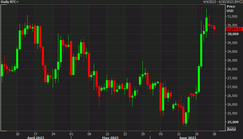Image resolution: width=243 pixels, height=139 pixels.
Task: Click the 01 date tick for May
Action: [71, 134]
